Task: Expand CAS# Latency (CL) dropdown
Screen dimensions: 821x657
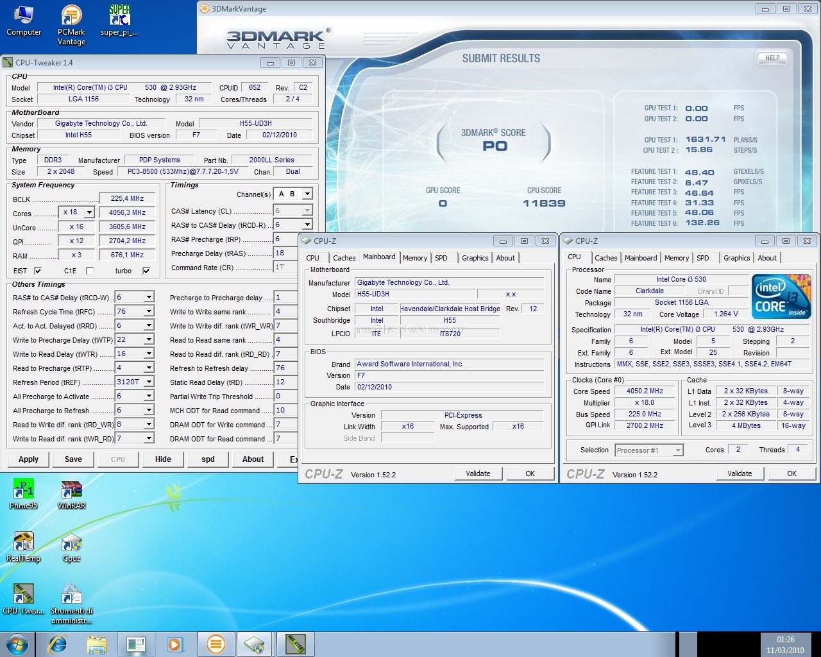Action: 307,210
